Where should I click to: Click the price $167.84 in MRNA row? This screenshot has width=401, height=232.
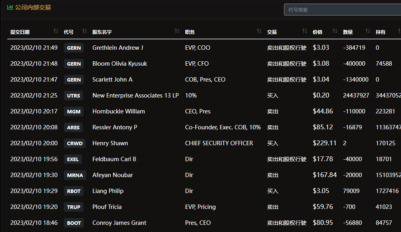point(325,175)
